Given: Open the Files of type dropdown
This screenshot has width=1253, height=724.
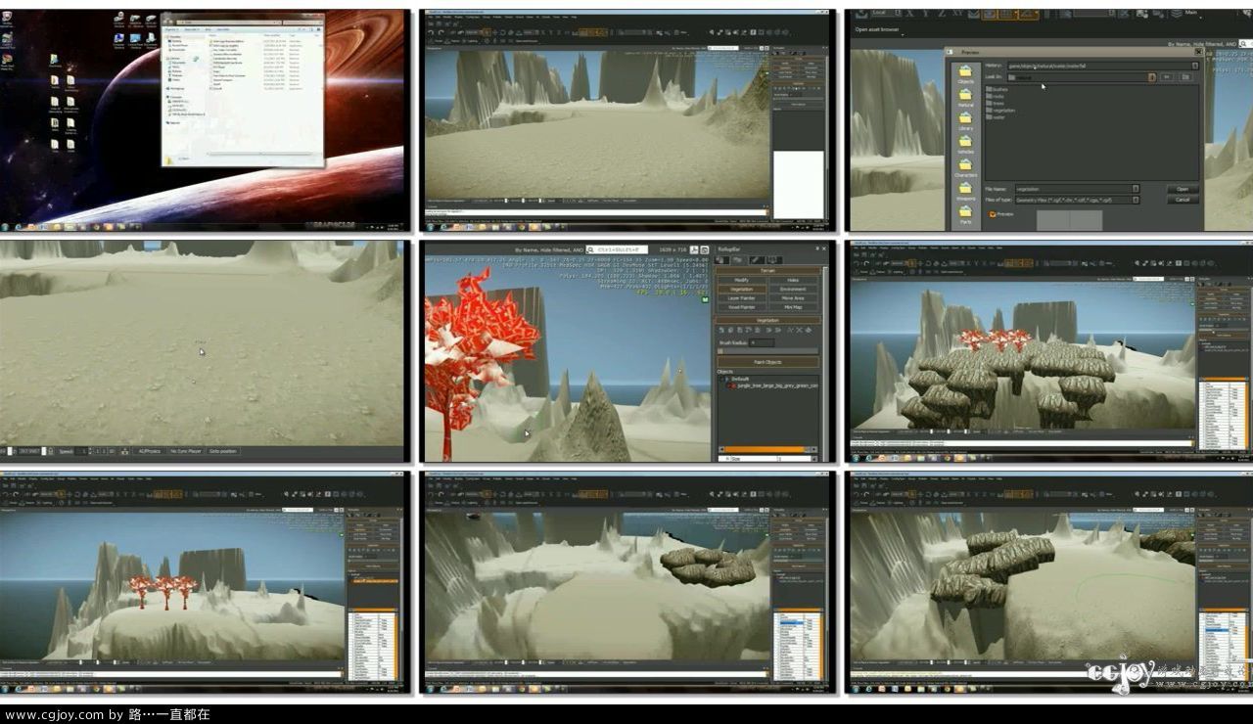Looking at the screenshot, I should coord(1136,200).
